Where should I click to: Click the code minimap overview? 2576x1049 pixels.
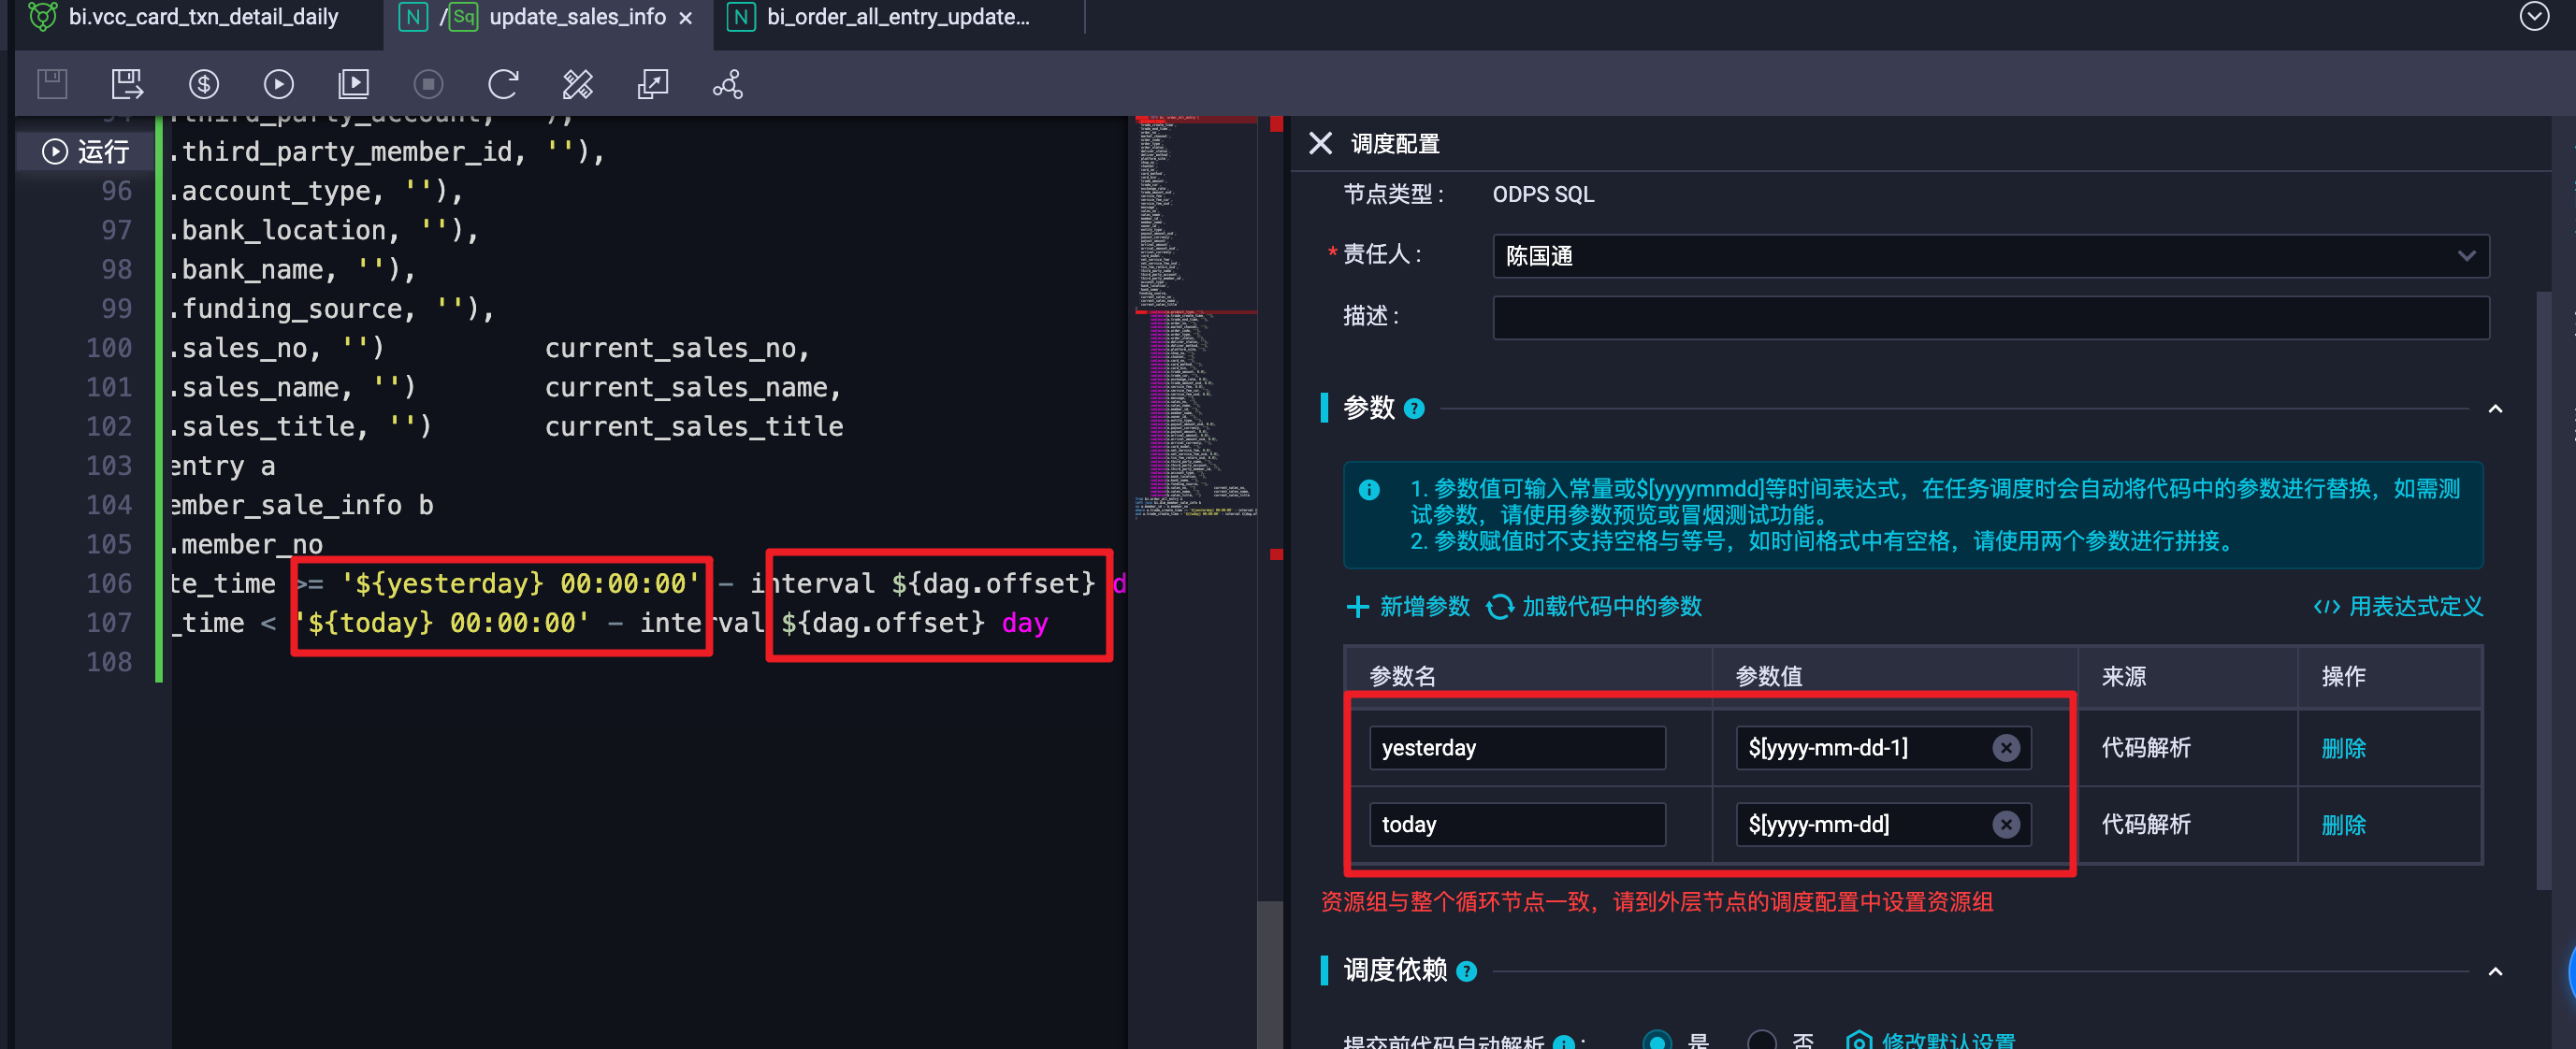tap(1196, 316)
